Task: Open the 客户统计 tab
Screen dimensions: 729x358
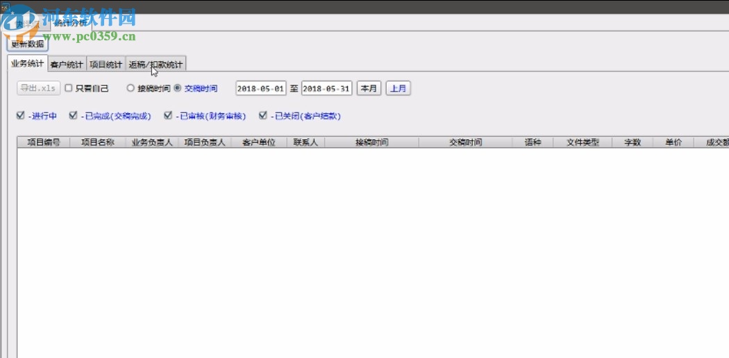Action: [67, 65]
